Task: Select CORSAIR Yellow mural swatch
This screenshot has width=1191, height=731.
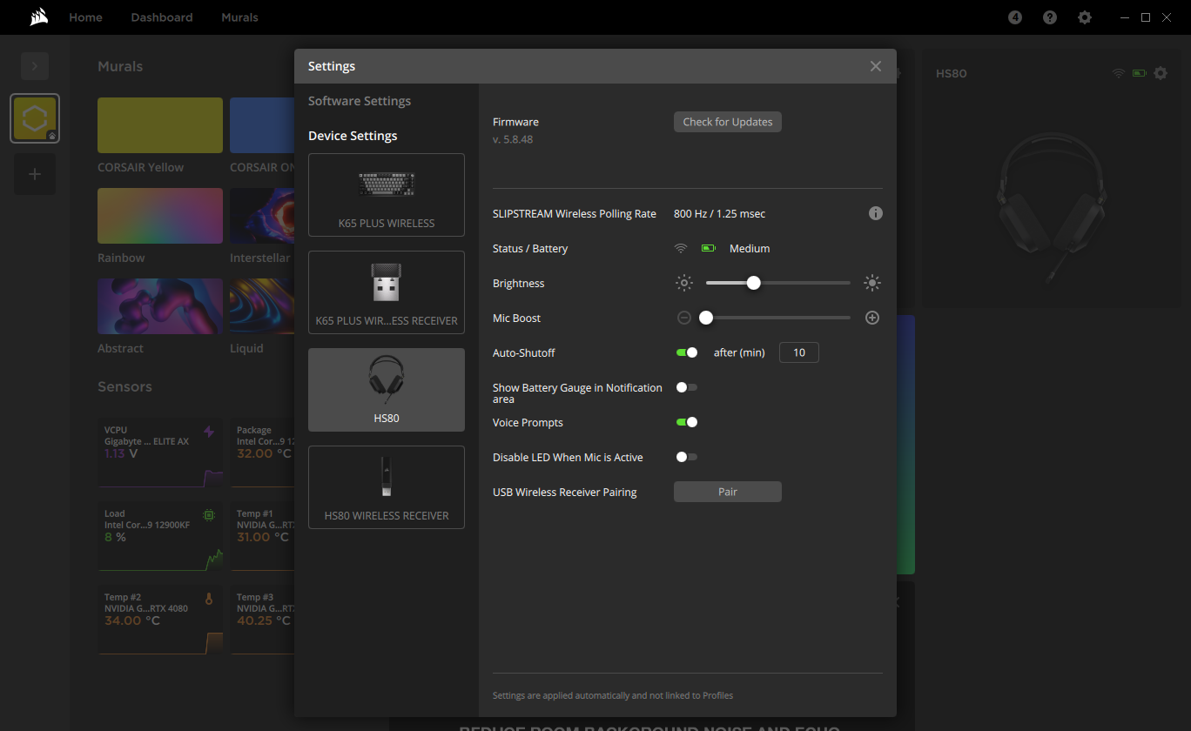Action: click(160, 125)
